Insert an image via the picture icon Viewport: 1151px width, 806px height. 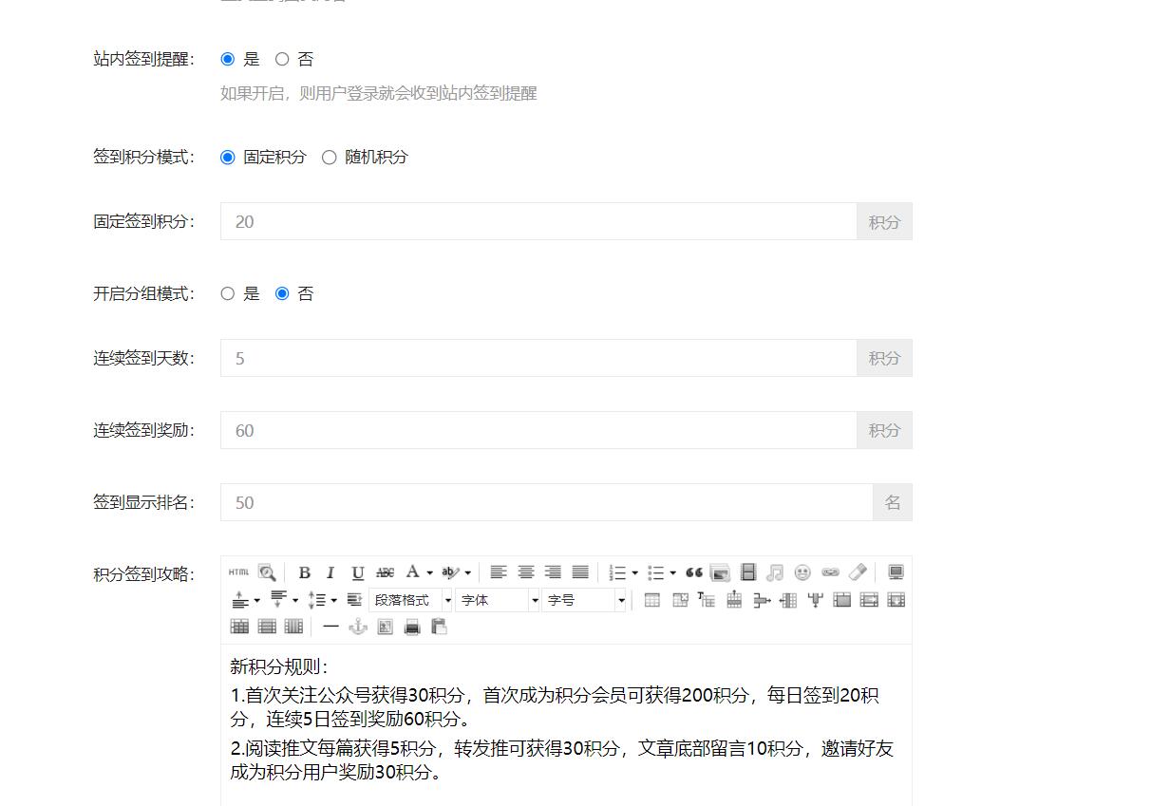720,572
